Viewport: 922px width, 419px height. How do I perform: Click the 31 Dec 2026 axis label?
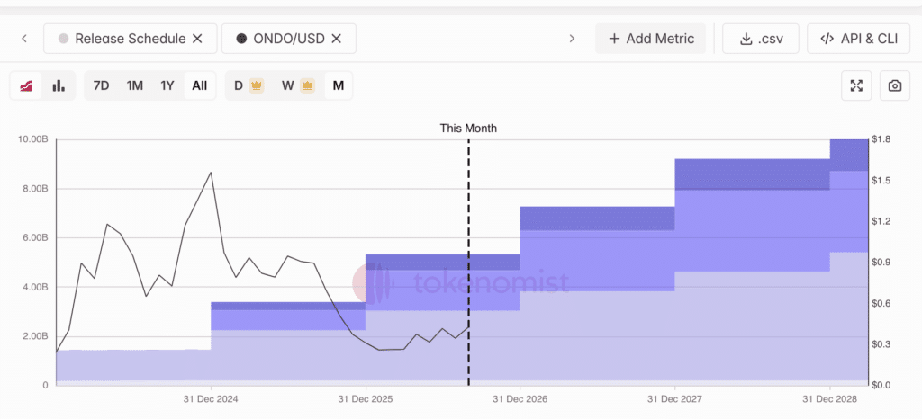(x=520, y=399)
